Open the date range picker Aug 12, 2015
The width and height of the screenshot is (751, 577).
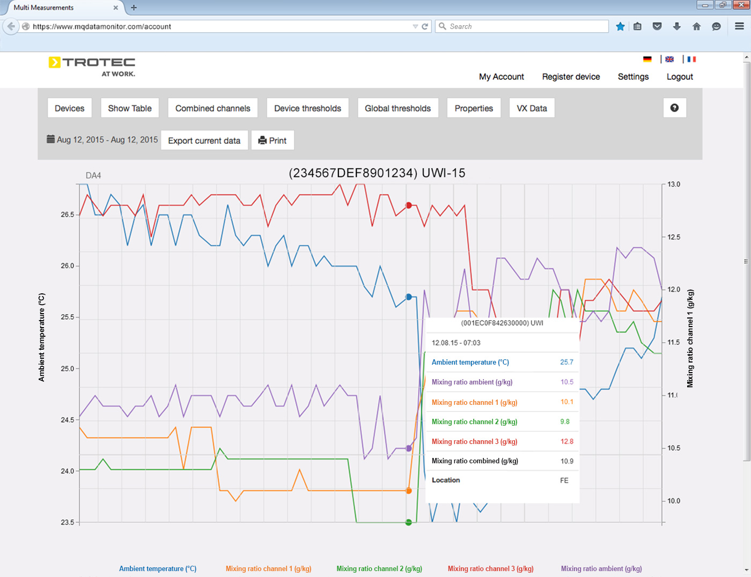(x=102, y=139)
